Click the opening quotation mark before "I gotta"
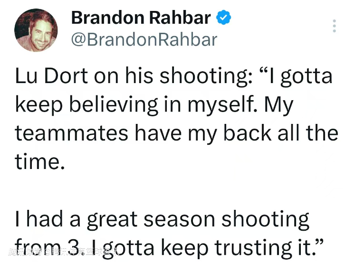 click(x=264, y=72)
